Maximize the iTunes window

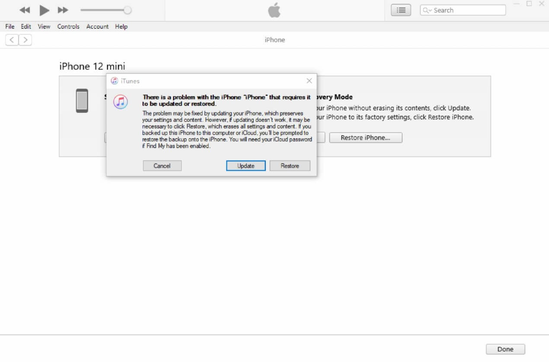pos(529,3)
